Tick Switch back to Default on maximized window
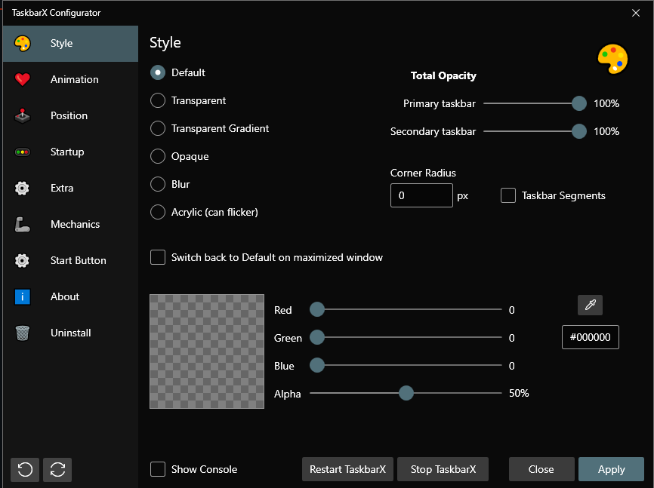654x488 pixels. pyautogui.click(x=158, y=257)
